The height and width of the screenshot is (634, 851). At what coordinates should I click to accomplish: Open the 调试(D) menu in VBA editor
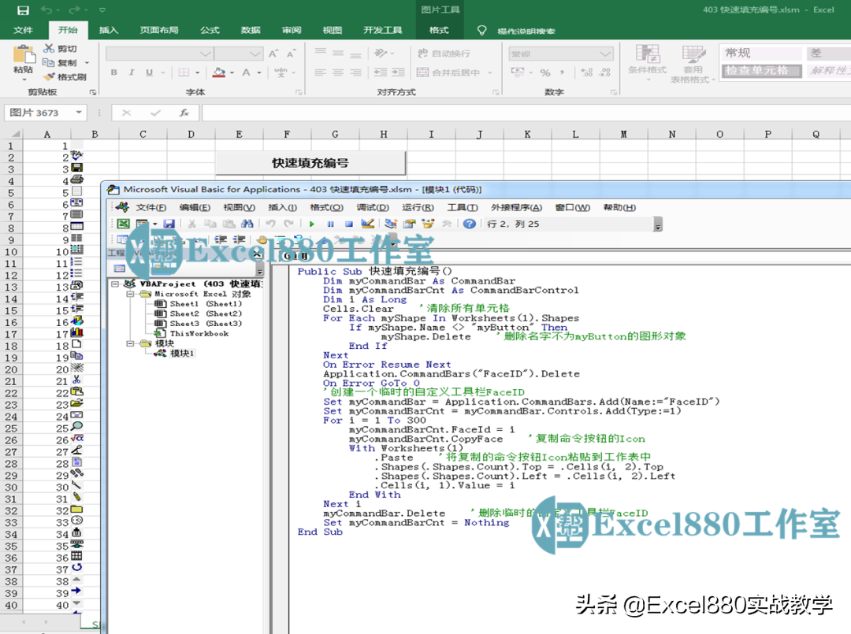[x=372, y=207]
